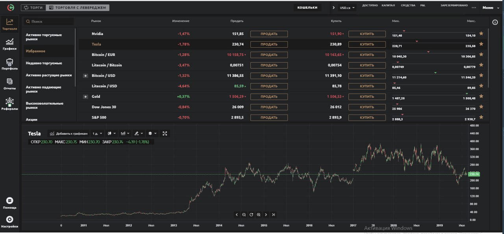Open the Отчеты sidebar section

coord(10,84)
